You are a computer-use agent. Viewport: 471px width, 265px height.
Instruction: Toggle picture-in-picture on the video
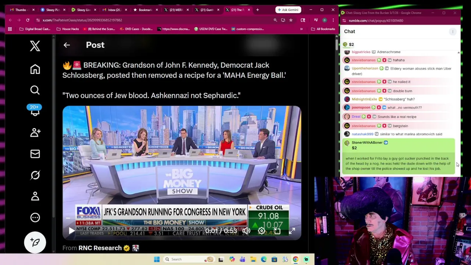point(277,231)
